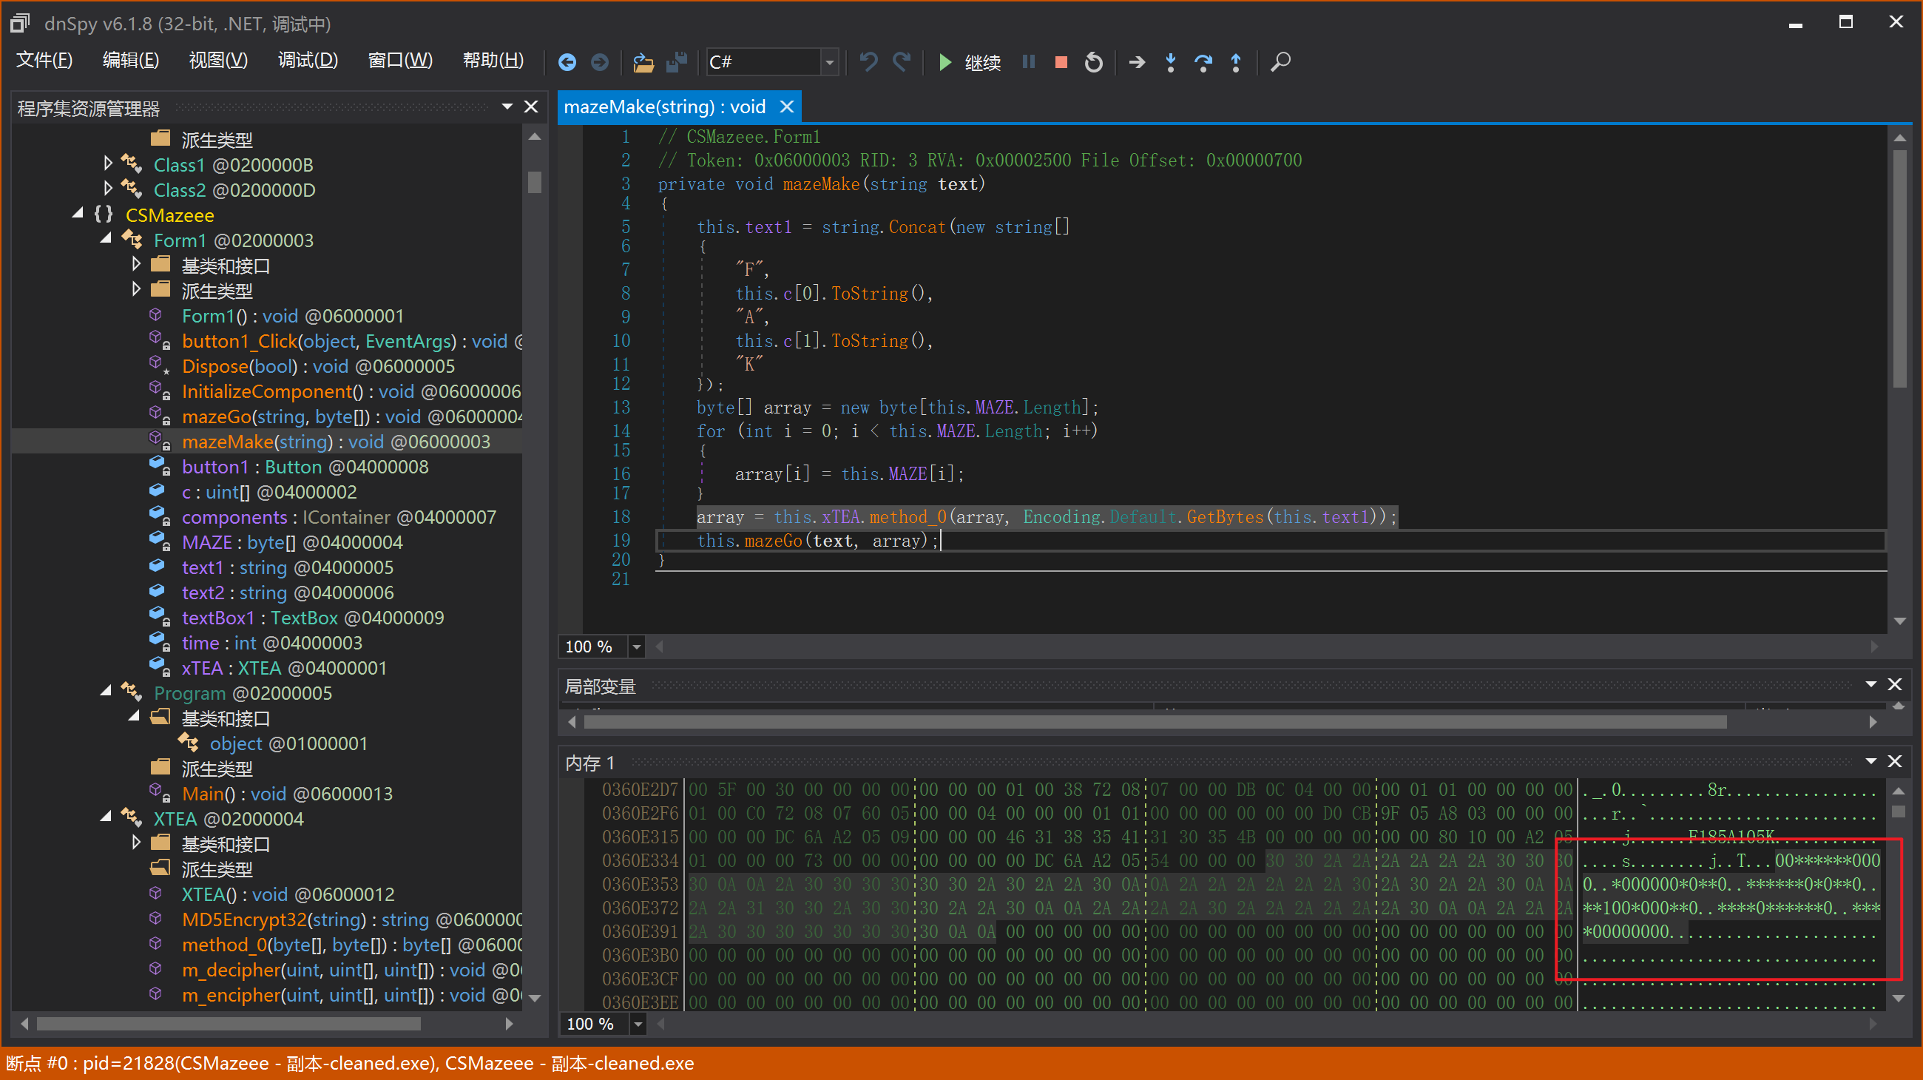Restart the debugging session
Screen dimensions: 1923x1080
pyautogui.click(x=1094, y=62)
